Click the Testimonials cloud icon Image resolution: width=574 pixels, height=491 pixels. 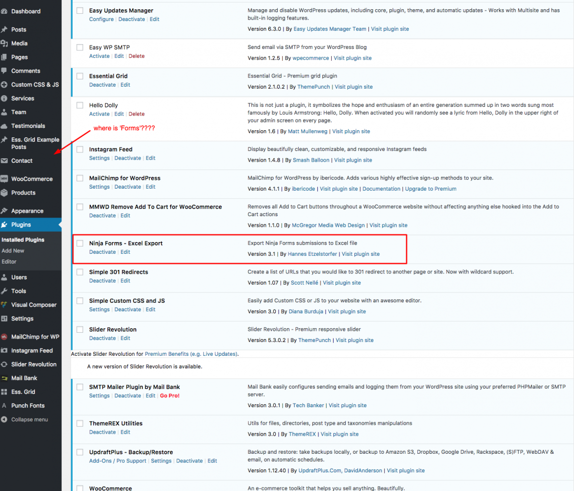[x=4, y=126]
